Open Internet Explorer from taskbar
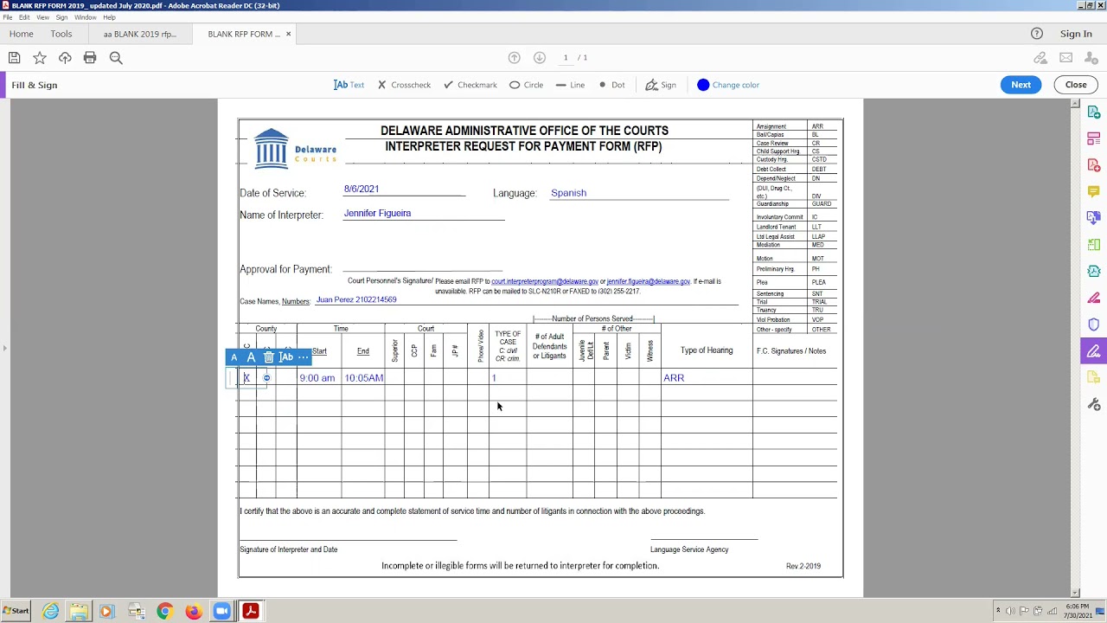The image size is (1107, 623). [x=51, y=612]
